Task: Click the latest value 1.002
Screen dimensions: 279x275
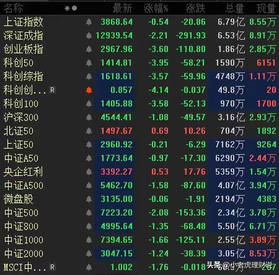Action: (121, 267)
